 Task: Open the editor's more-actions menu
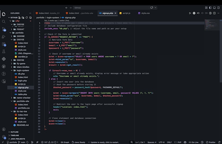218,13
